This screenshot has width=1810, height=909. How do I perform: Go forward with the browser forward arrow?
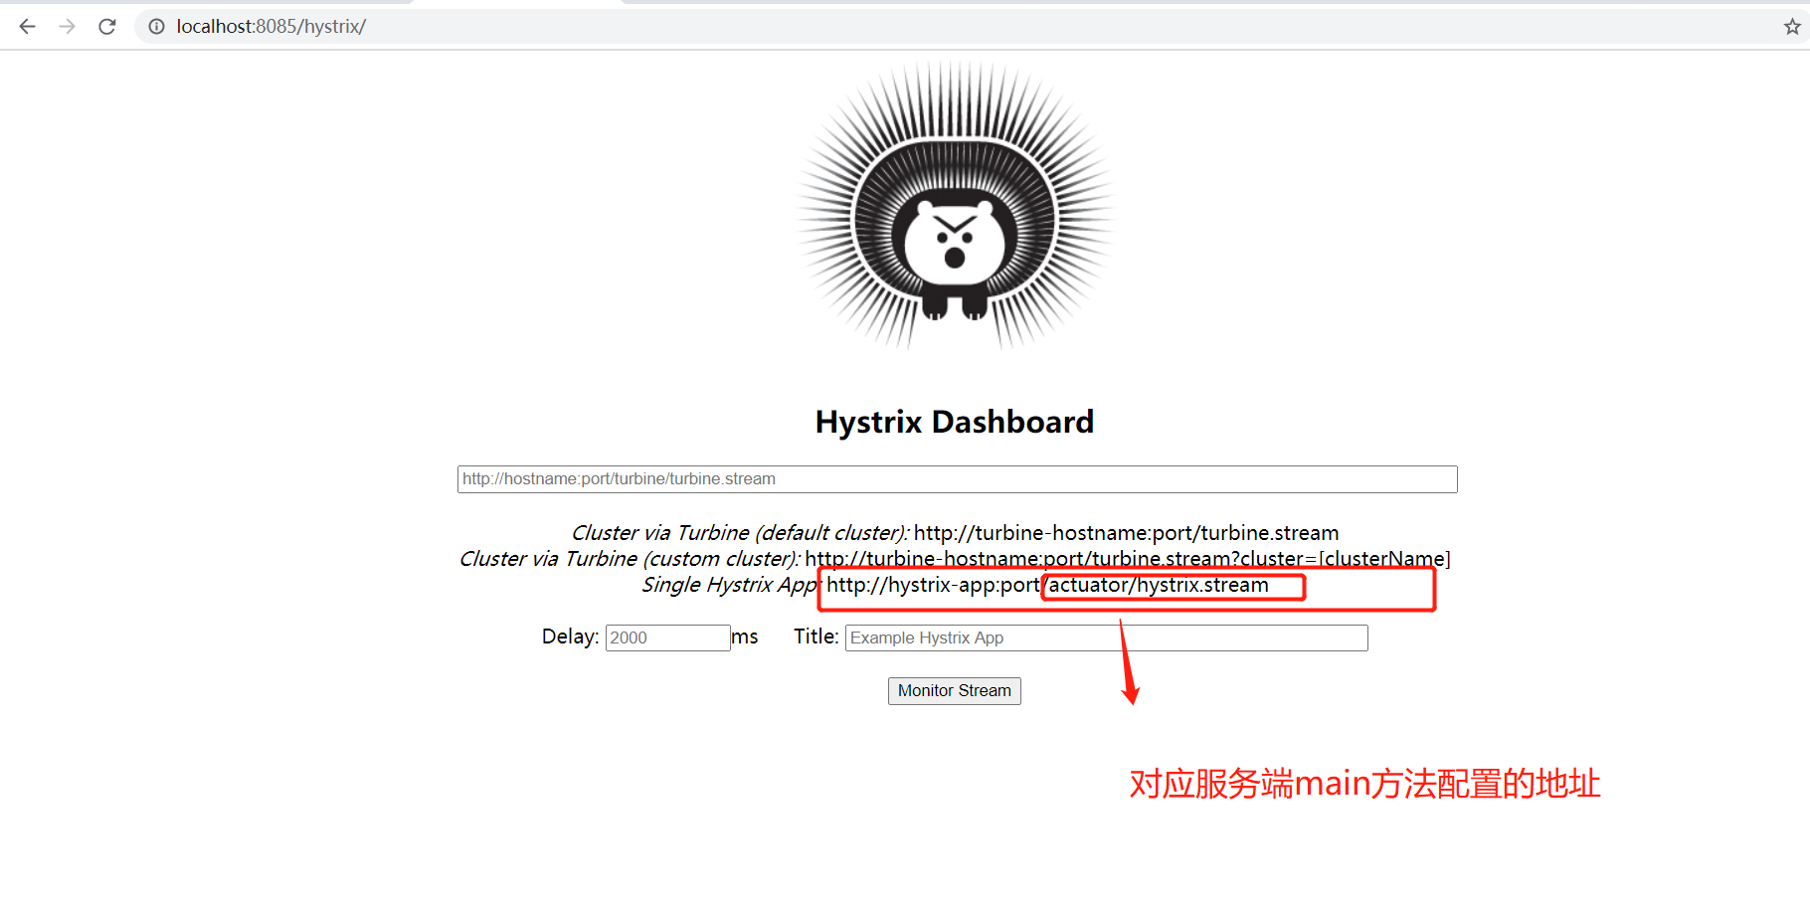pyautogui.click(x=67, y=27)
